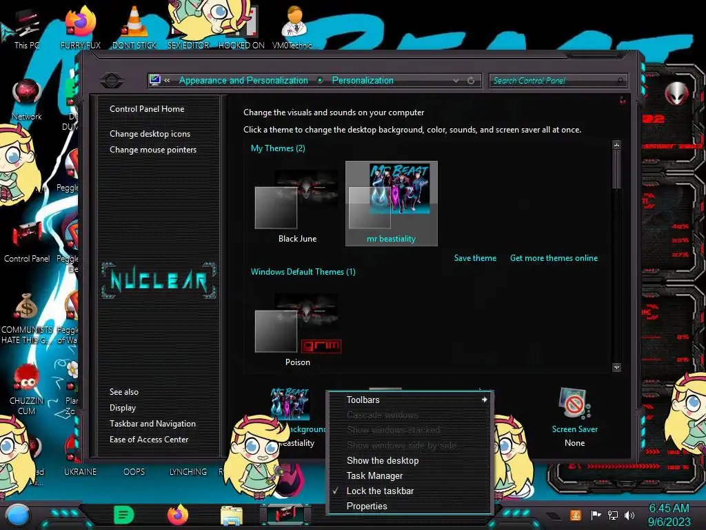Go to Control Panel Home

pos(147,108)
